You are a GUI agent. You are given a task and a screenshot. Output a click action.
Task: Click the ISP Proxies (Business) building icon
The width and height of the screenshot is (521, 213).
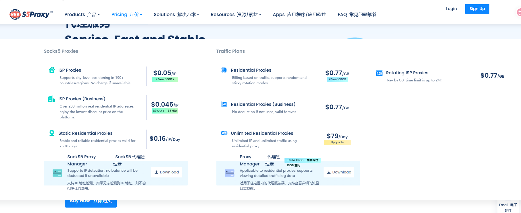coord(52,99)
